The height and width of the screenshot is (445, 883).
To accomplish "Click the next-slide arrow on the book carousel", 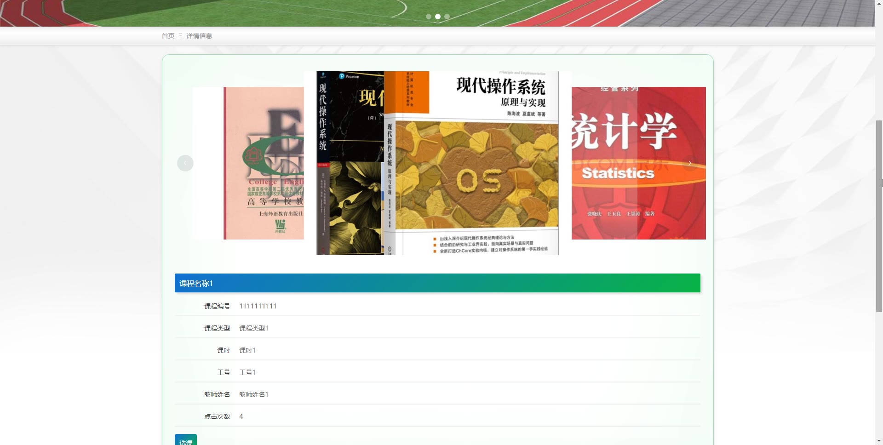I will 690,163.
